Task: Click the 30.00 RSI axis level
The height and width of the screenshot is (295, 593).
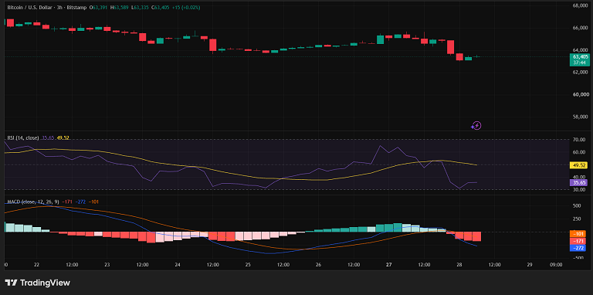Action: pyautogui.click(x=579, y=189)
